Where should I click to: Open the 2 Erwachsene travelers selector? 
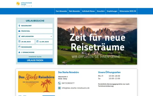tap(35, 52)
